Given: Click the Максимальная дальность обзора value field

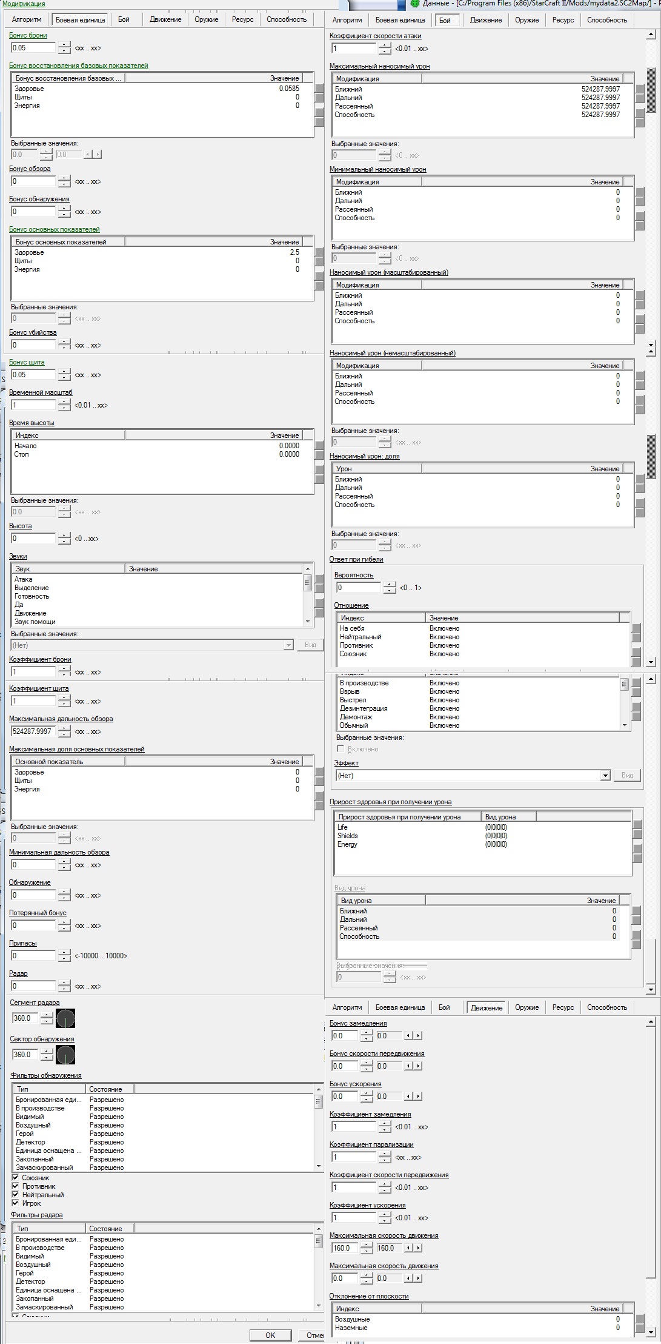Looking at the screenshot, I should tap(33, 731).
